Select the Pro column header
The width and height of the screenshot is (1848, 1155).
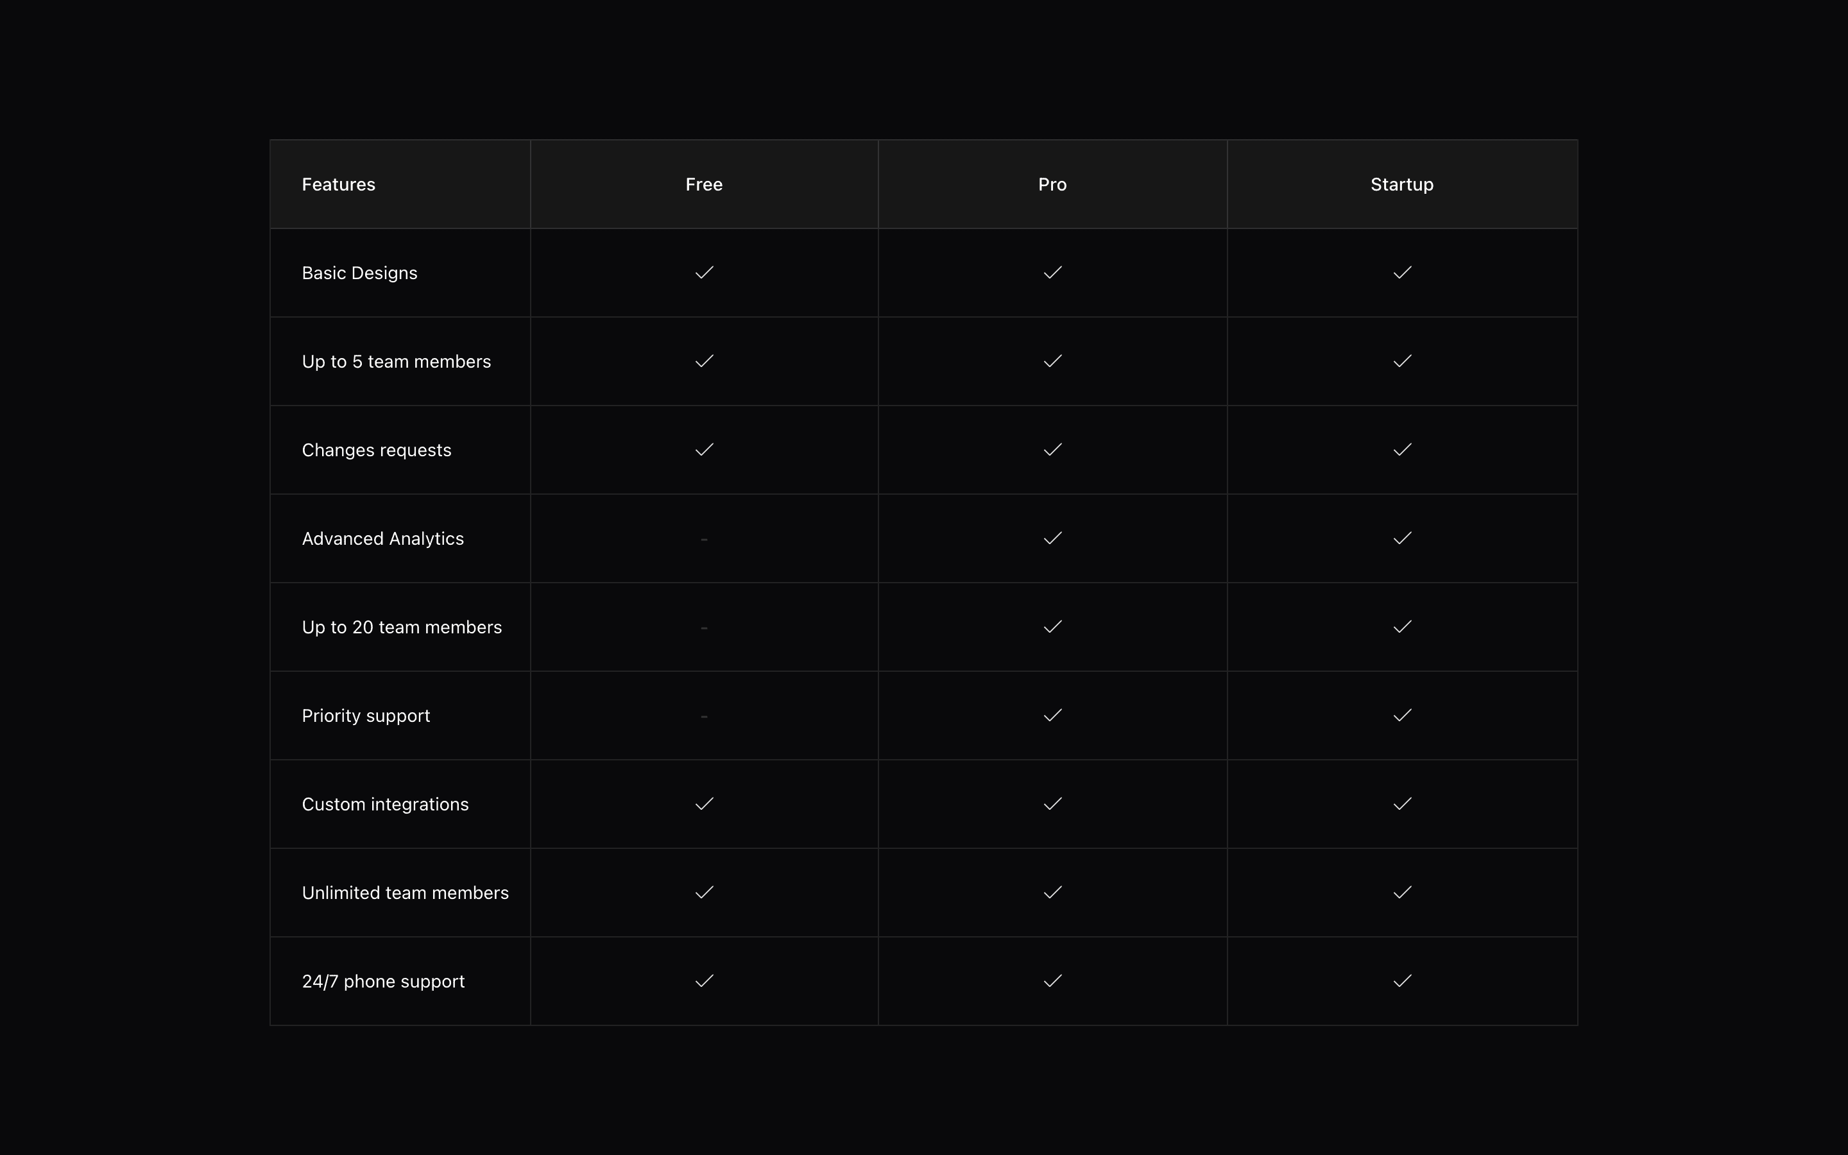point(1052,185)
